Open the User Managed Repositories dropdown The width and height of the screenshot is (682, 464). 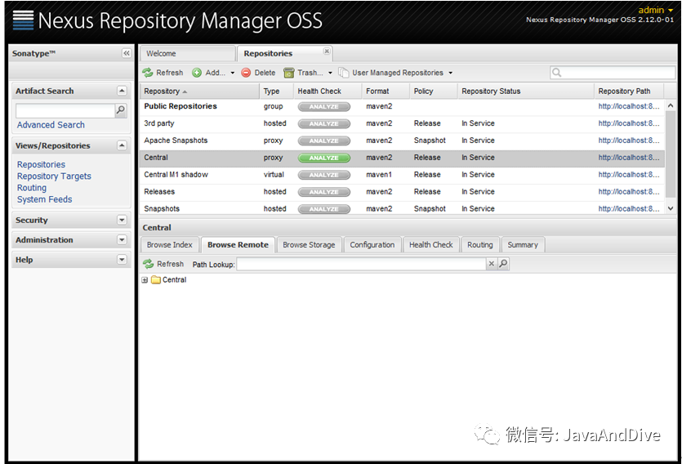pyautogui.click(x=396, y=73)
